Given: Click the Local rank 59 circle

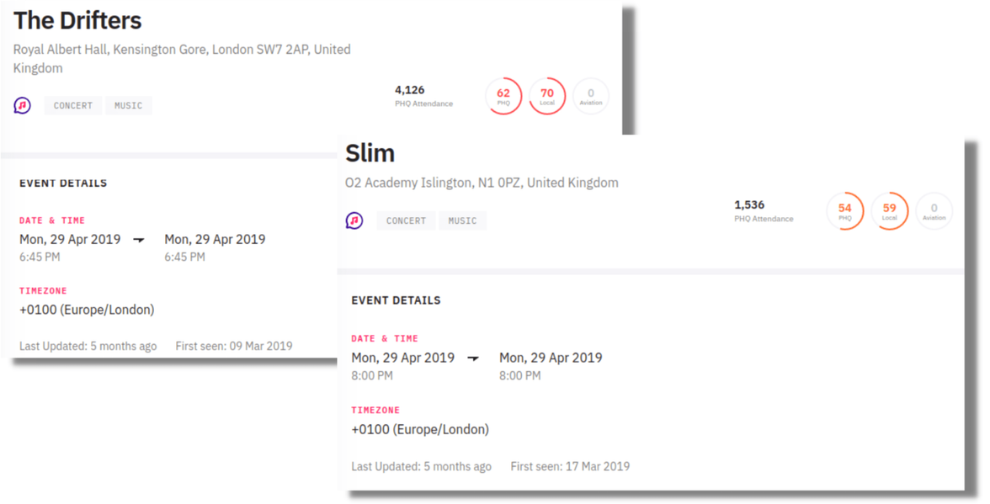Looking at the screenshot, I should 890,211.
